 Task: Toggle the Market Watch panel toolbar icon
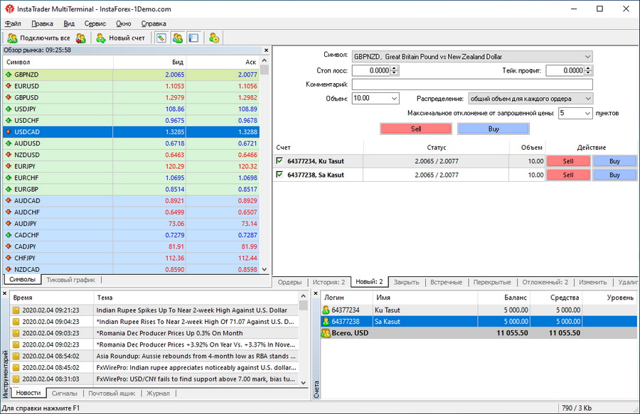[161, 38]
